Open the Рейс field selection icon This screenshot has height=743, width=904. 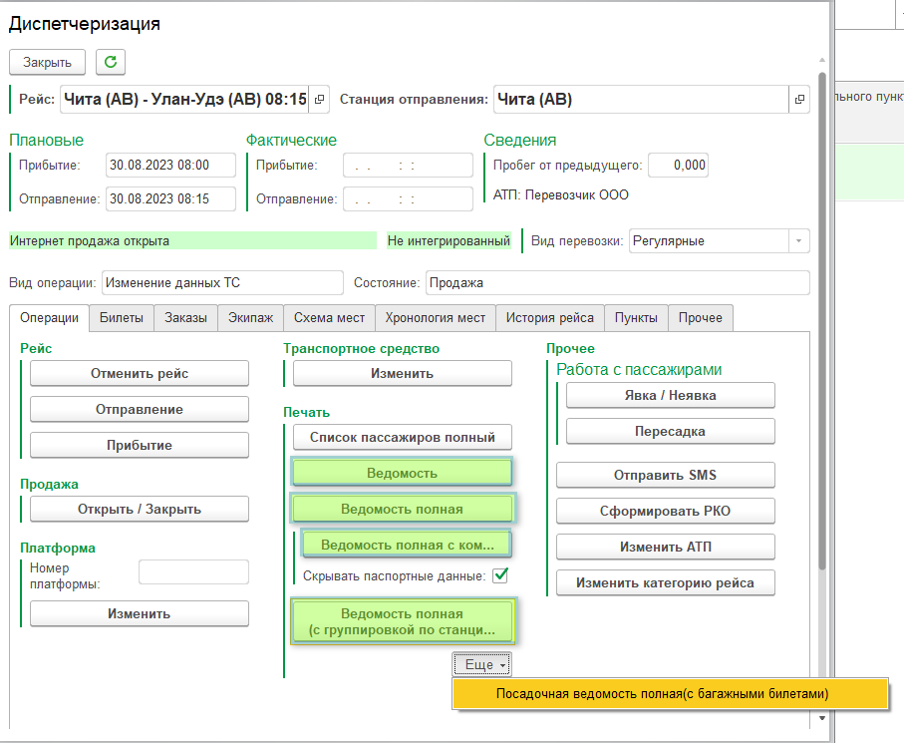(x=319, y=100)
